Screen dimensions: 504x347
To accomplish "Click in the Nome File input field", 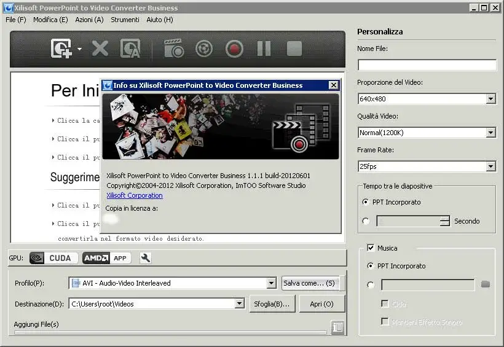I will pos(427,65).
